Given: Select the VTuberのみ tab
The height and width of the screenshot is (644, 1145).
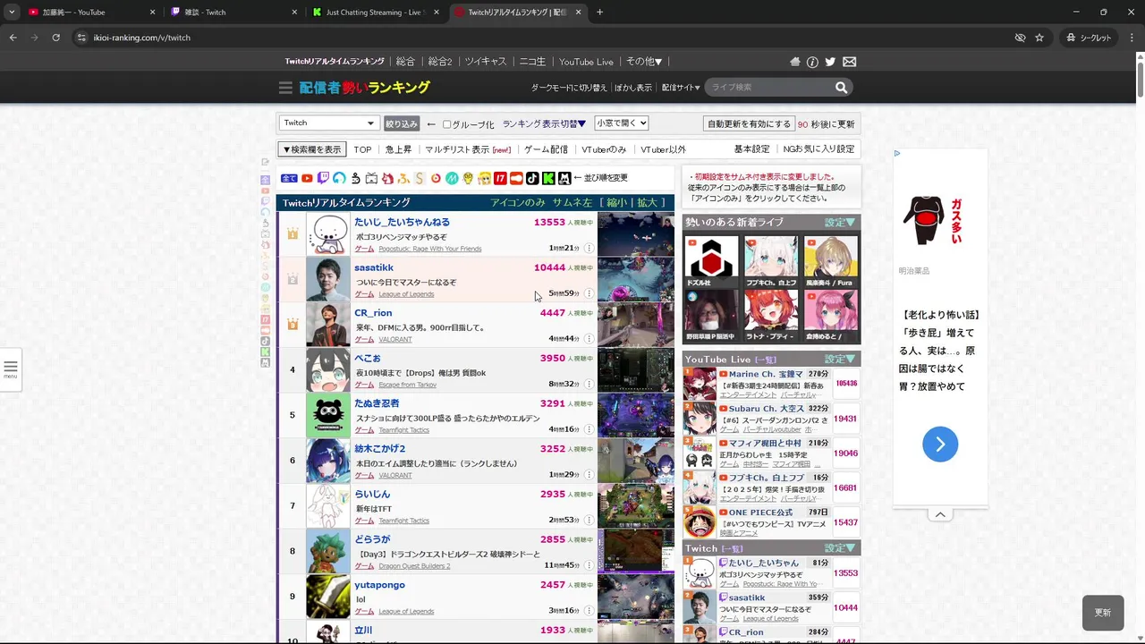Looking at the screenshot, I should pos(604,149).
